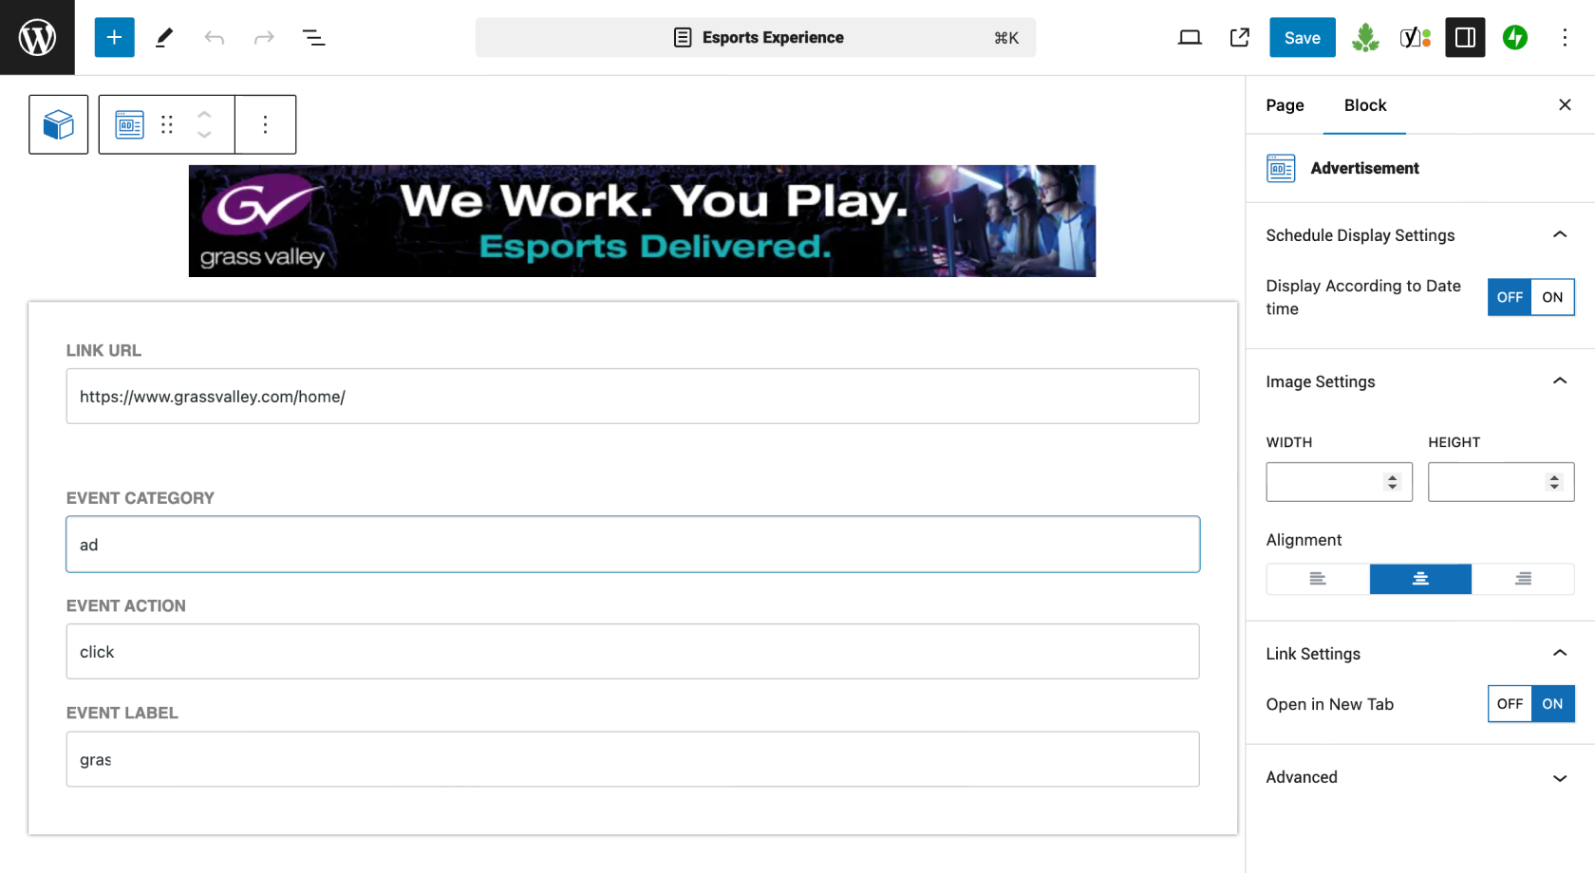Set Open in New Tab ON
1595x873 pixels.
pos(1552,704)
